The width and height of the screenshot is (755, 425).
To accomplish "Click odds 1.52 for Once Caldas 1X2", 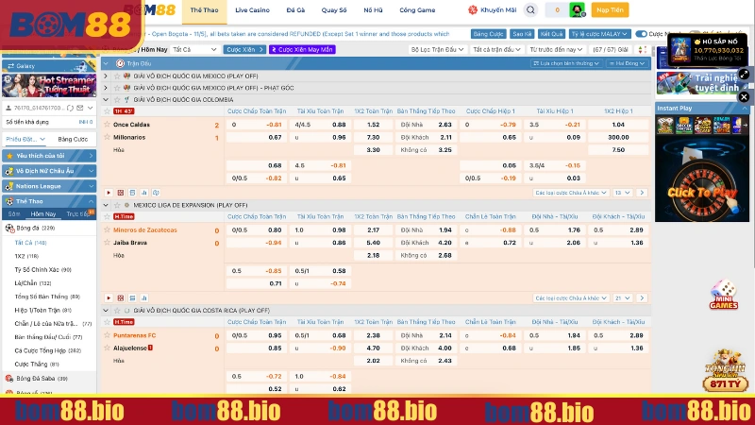I will coord(373,125).
